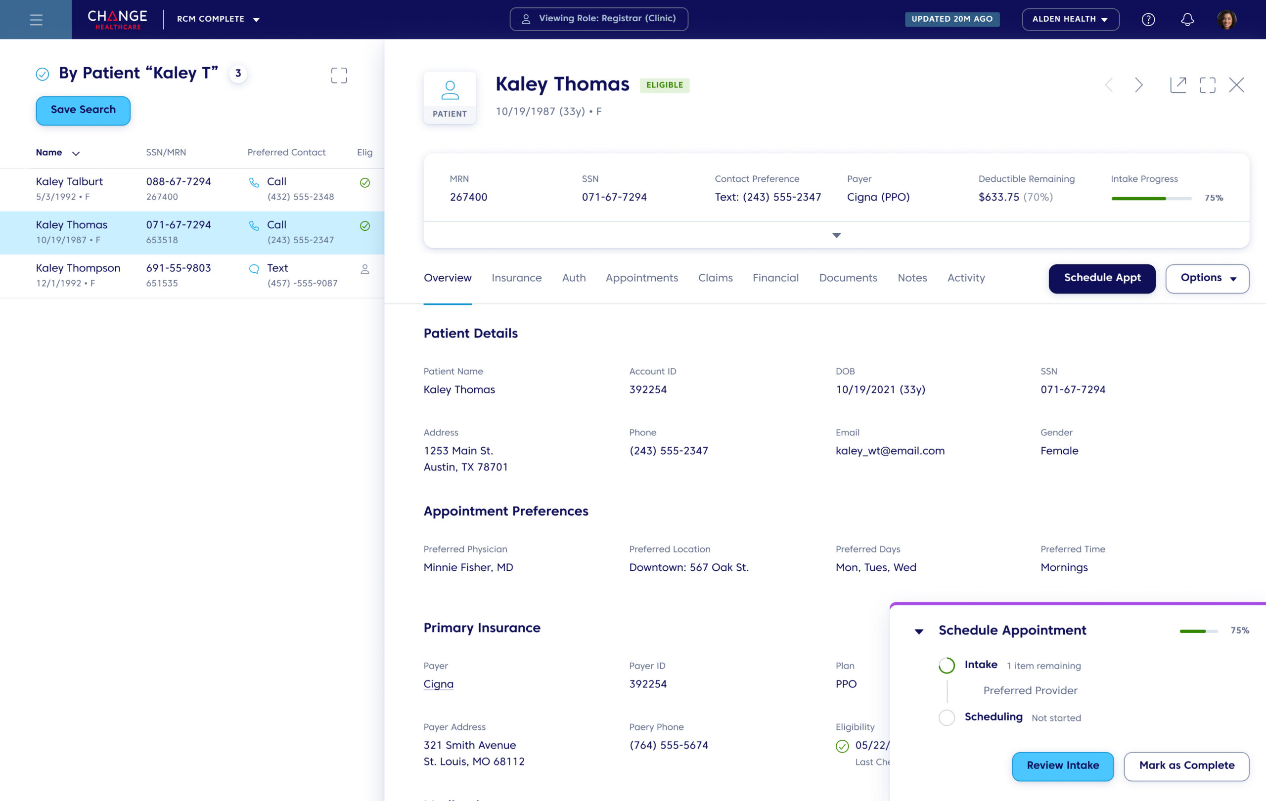The height and width of the screenshot is (801, 1266).
Task: Click the check circle beside By Patient
Action: (43, 74)
